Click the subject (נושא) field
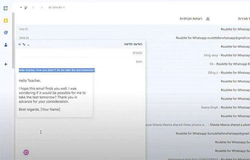Image resolution: width=250 pixels, height=160 pixels. pyautogui.click(x=80, y=62)
